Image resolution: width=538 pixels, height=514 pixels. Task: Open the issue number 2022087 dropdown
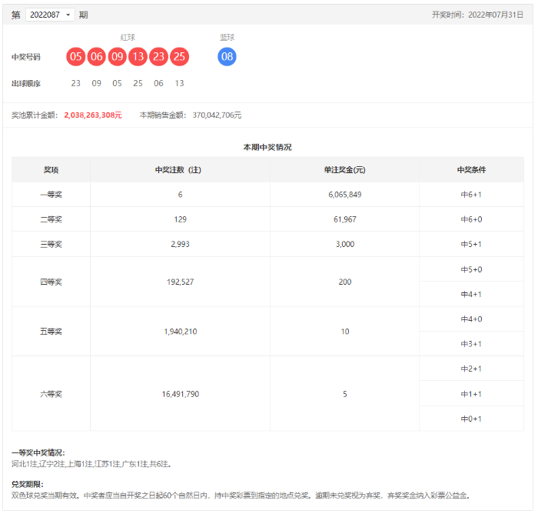pos(50,15)
